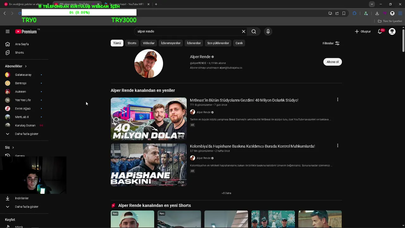
Task: Expand the Siz section arrow
Action: (13, 148)
